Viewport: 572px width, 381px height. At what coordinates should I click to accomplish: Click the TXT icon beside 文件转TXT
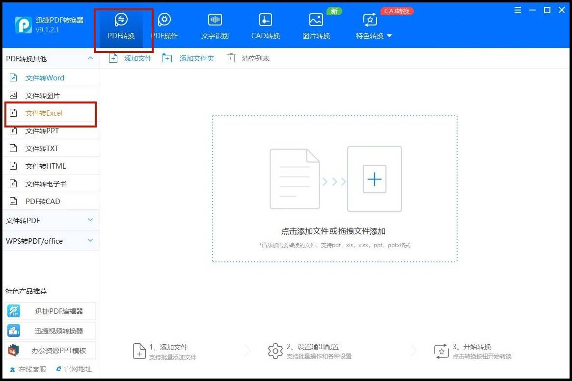pyautogui.click(x=13, y=148)
